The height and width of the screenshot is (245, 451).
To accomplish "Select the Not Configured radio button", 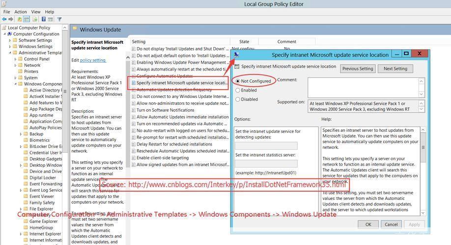I will 238,81.
